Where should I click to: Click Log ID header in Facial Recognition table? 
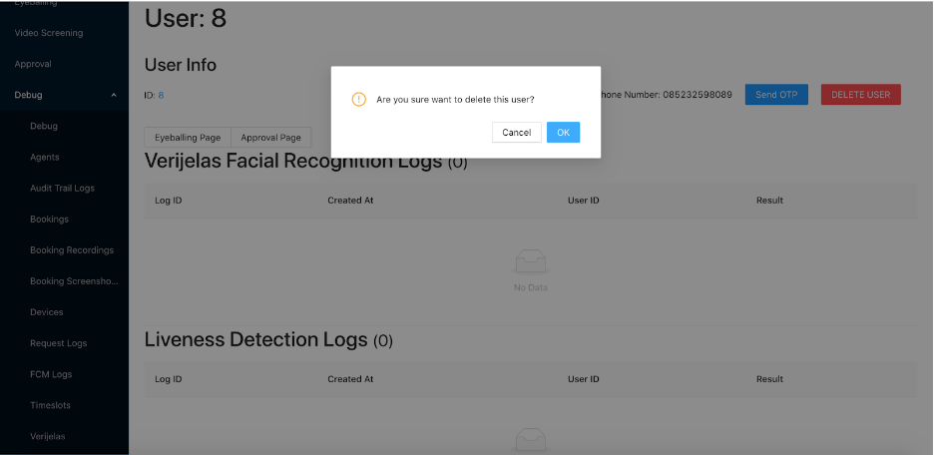pyautogui.click(x=169, y=201)
